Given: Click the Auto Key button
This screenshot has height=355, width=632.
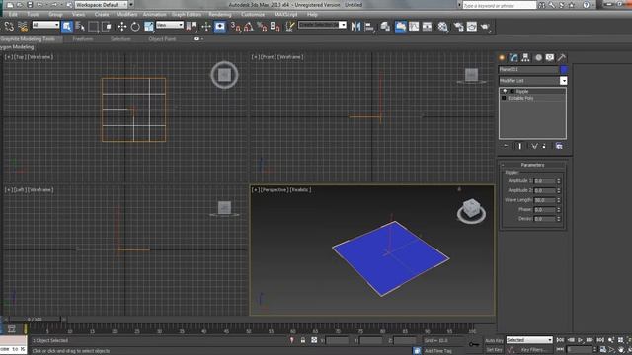Looking at the screenshot, I should (494, 340).
